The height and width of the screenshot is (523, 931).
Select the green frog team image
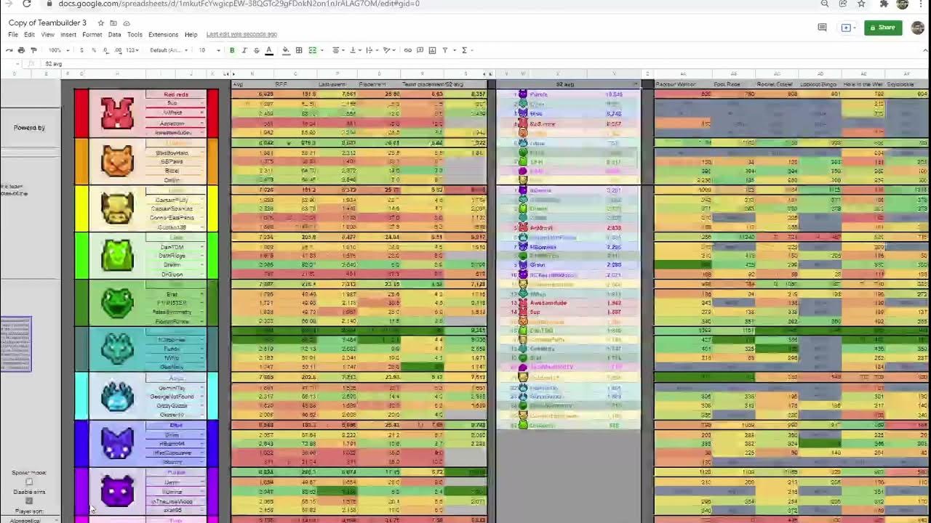click(117, 302)
